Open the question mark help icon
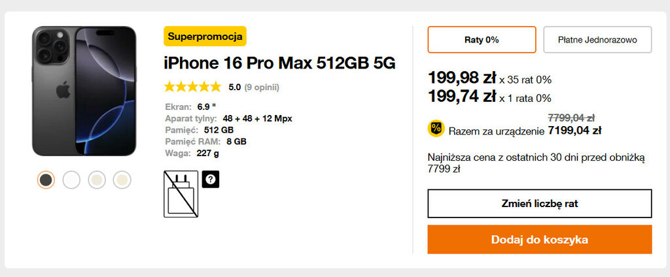Screen dimensions: 670x277 [x=210, y=179]
